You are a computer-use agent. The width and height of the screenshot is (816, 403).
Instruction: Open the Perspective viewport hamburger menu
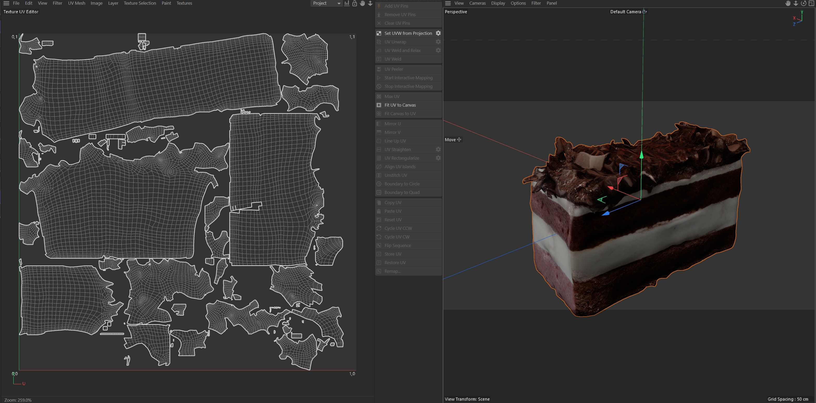pos(448,3)
